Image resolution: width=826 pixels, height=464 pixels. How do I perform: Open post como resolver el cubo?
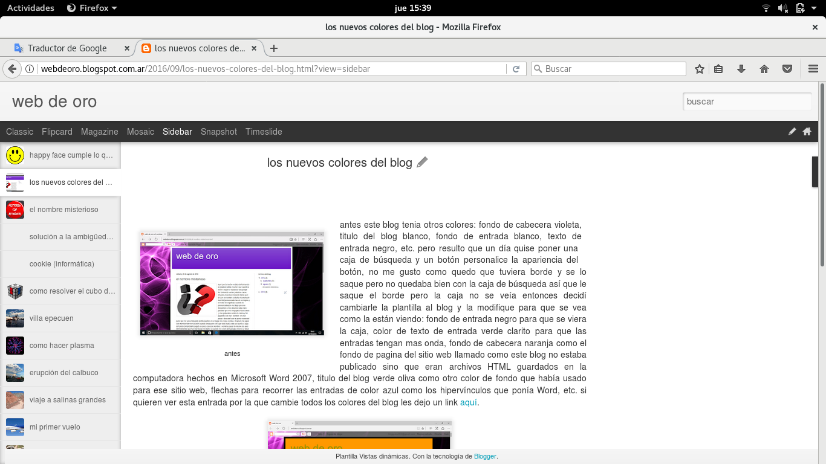point(60,291)
